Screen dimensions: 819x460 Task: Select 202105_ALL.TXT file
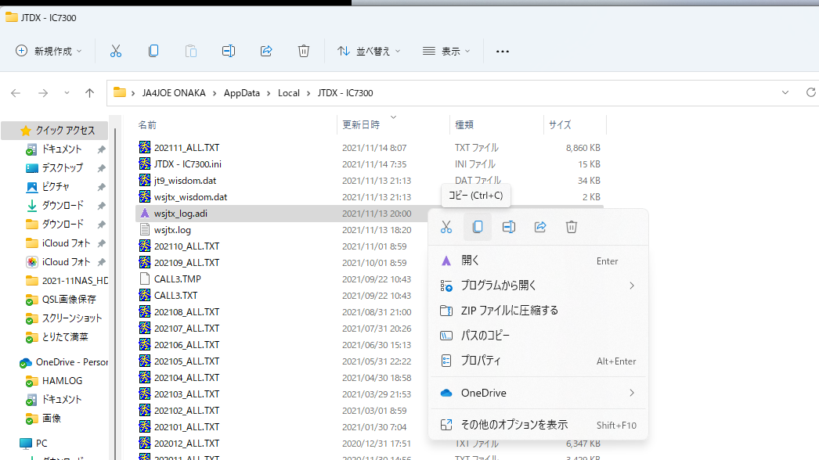coord(186,361)
